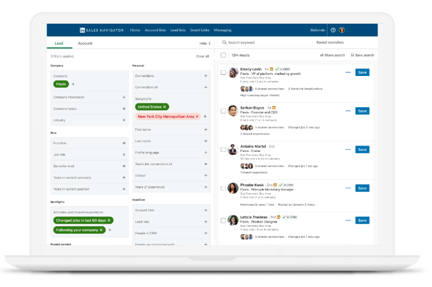
Task: Open more options for Serkan Boyce
Action: click(348, 111)
